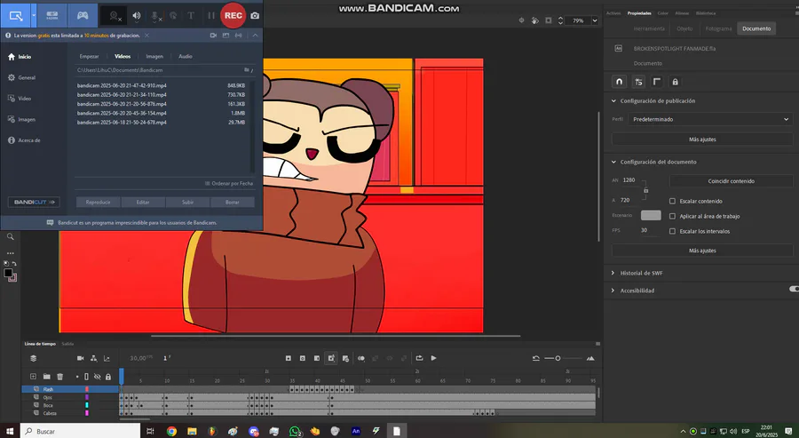Open Adobe Animate from the Windows taskbar

356,431
